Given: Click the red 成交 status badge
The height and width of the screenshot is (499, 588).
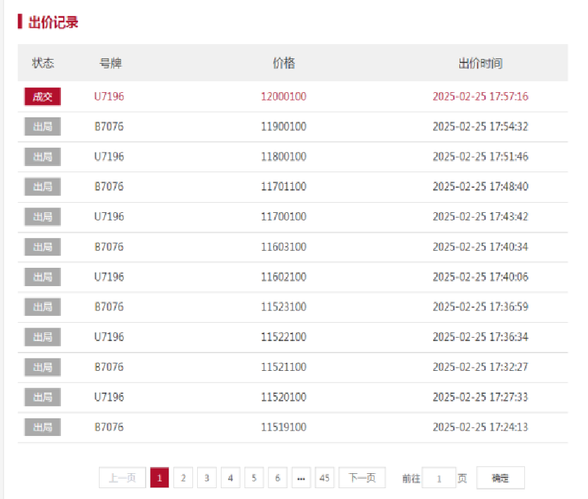Looking at the screenshot, I should 43,97.
